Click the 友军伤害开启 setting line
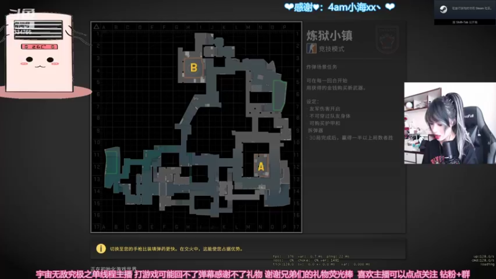The height and width of the screenshot is (279, 496). 324,109
